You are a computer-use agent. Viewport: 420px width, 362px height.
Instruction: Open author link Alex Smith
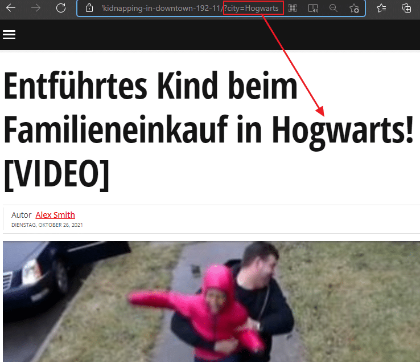coord(55,215)
